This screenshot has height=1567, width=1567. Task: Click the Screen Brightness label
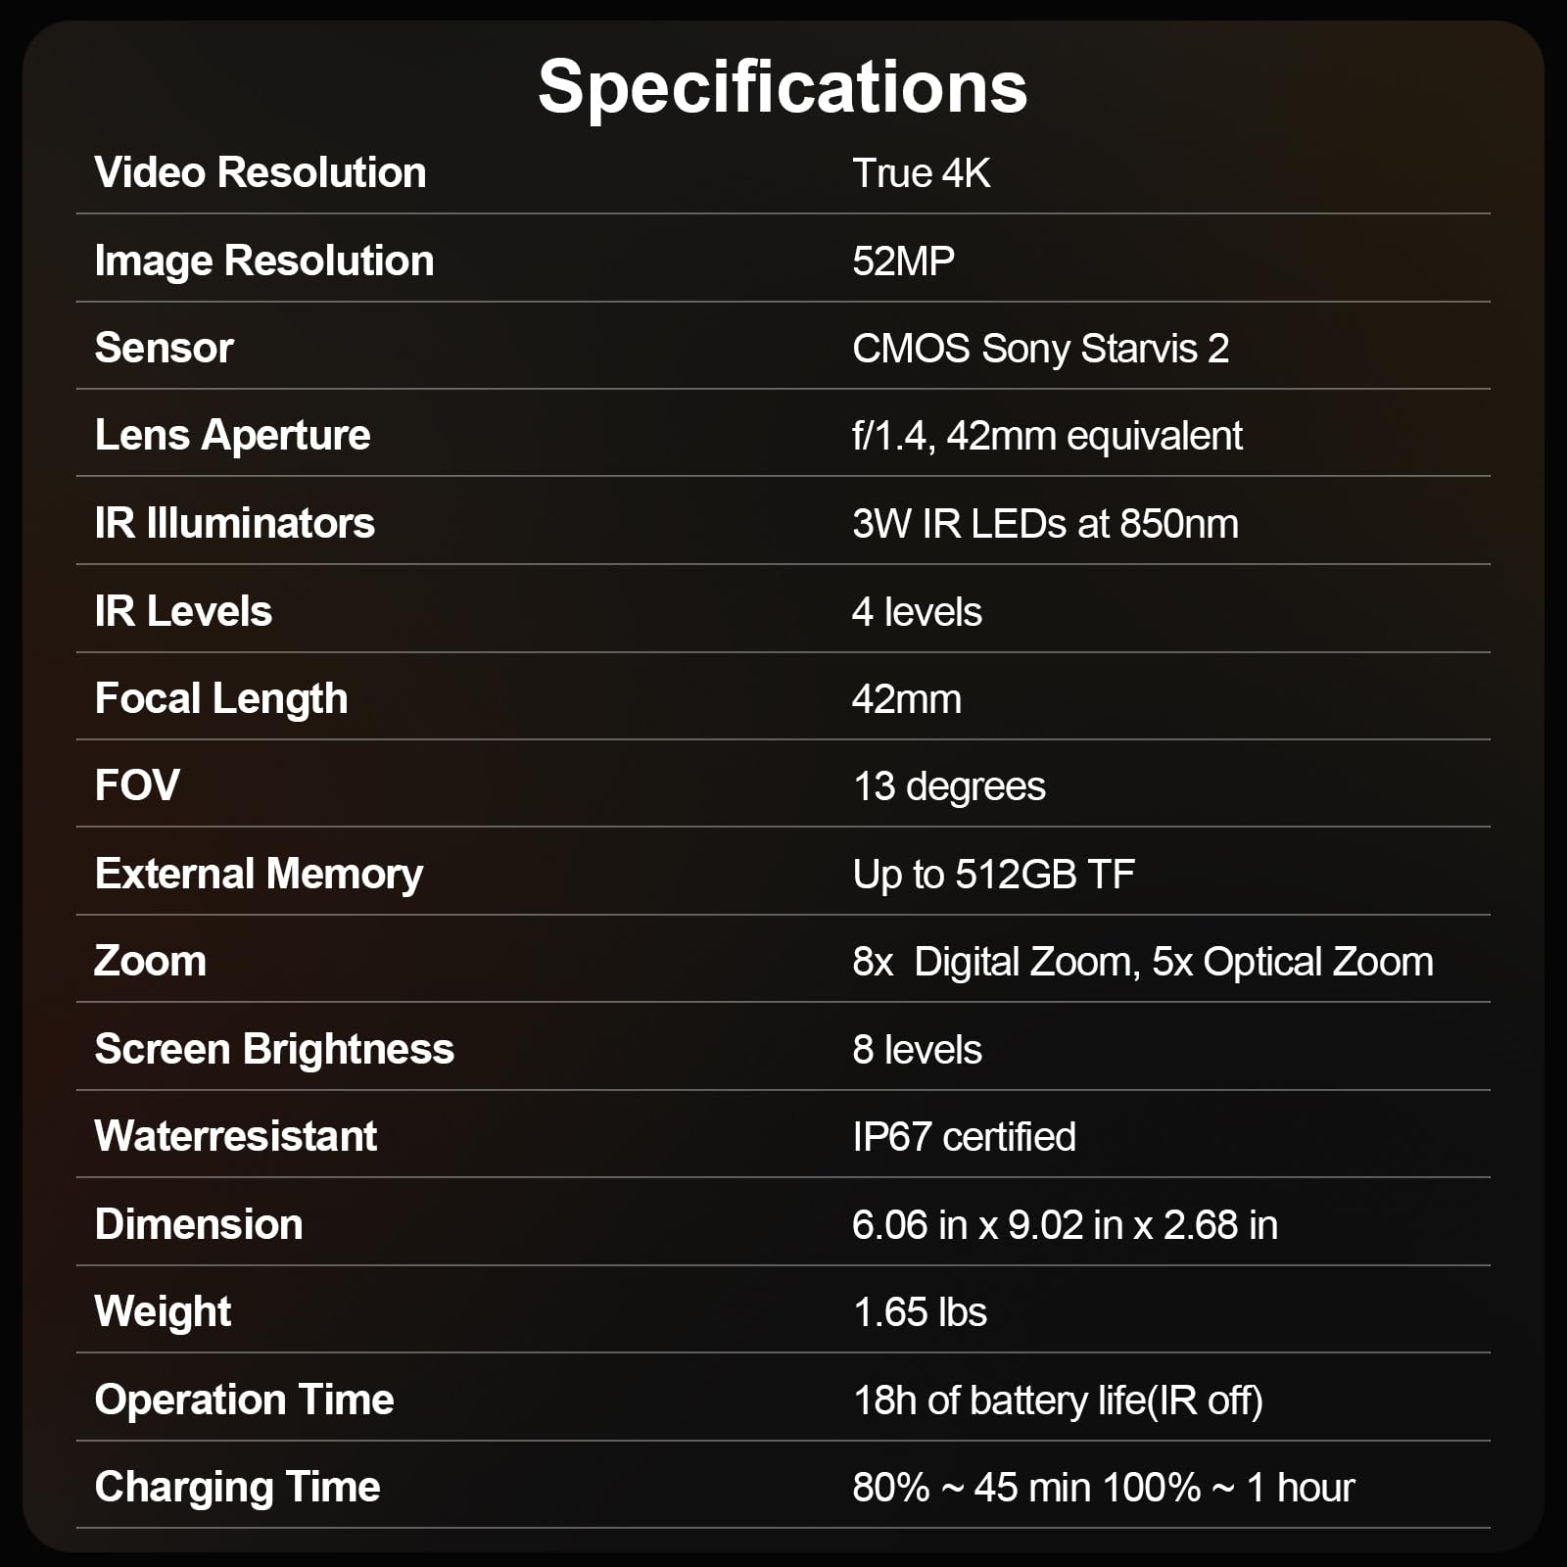[274, 1049]
